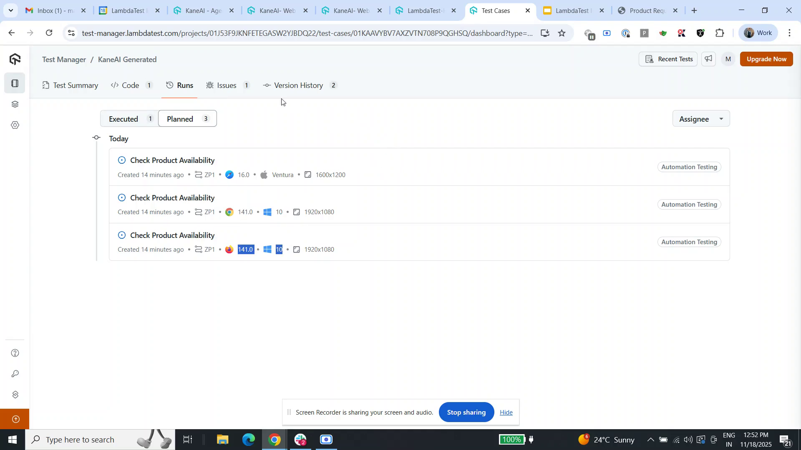The width and height of the screenshot is (801, 450).
Task: Open the announcements megaphone icon
Action: tap(708, 59)
